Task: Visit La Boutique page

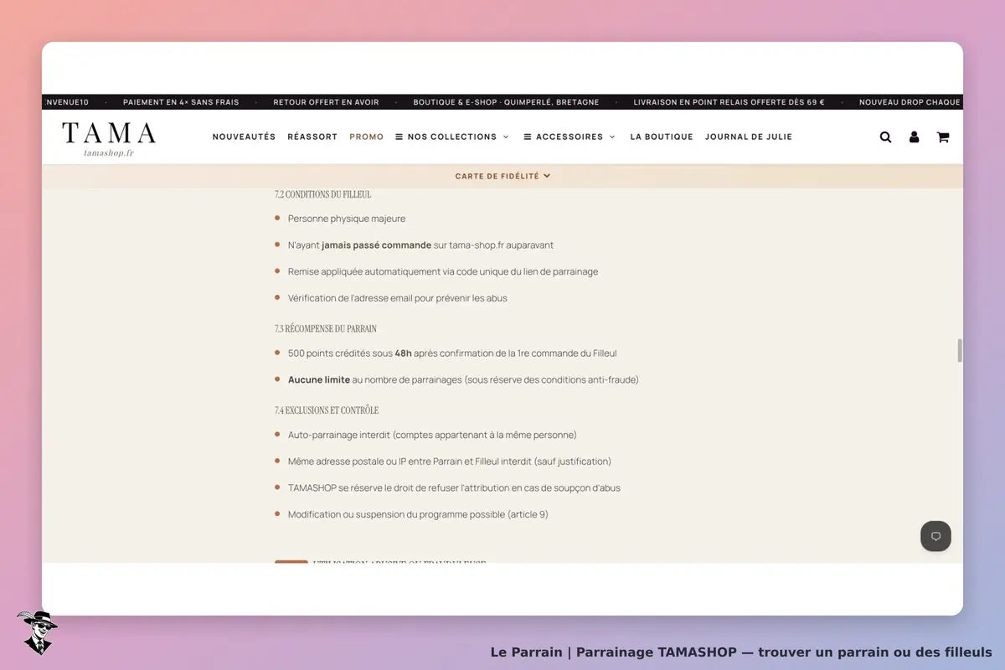Action: 662,137
